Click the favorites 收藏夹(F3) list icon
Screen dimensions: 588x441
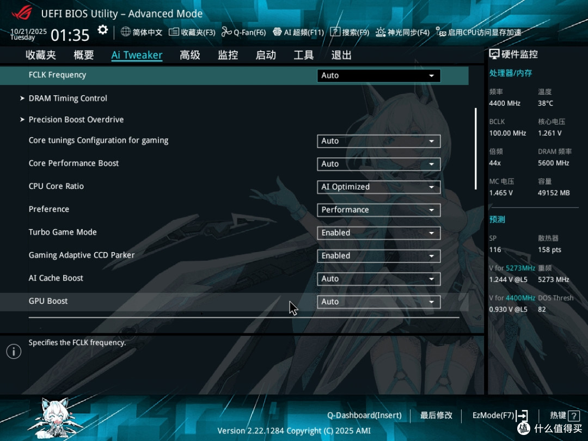click(x=174, y=32)
